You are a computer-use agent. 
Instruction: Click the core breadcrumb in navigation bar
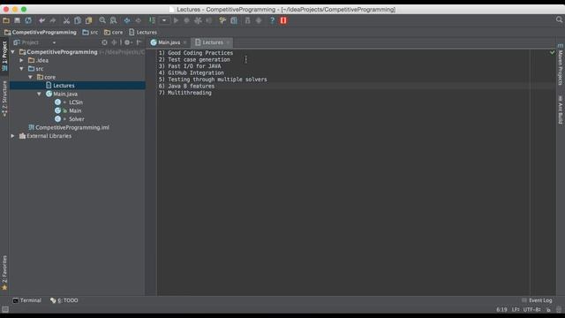(114, 32)
